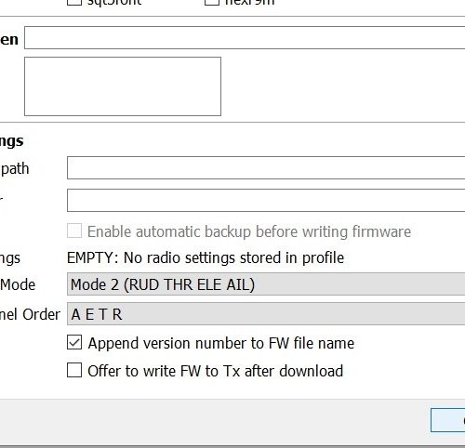Click the partially visible button at the bottom right
This screenshot has height=448, width=465.
448,420
